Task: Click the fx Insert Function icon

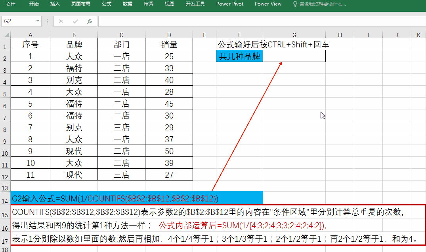Action: point(90,21)
